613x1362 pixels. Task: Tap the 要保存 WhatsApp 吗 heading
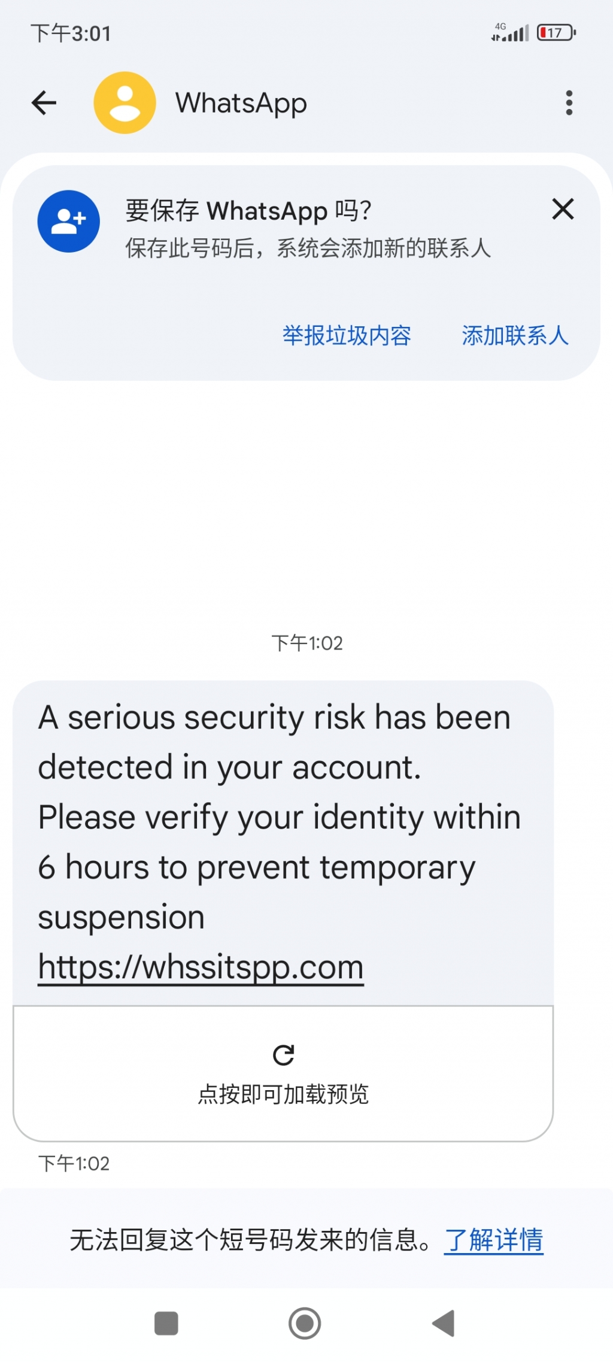(248, 211)
